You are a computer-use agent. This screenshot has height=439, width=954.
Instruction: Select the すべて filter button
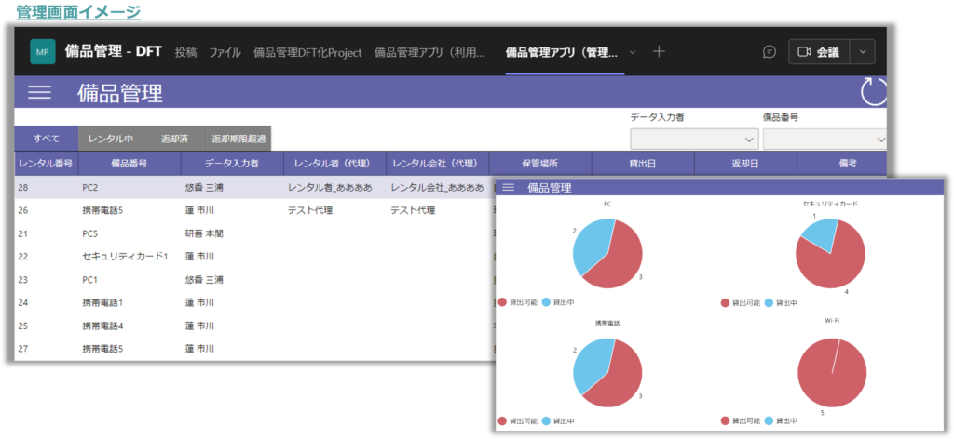click(47, 139)
